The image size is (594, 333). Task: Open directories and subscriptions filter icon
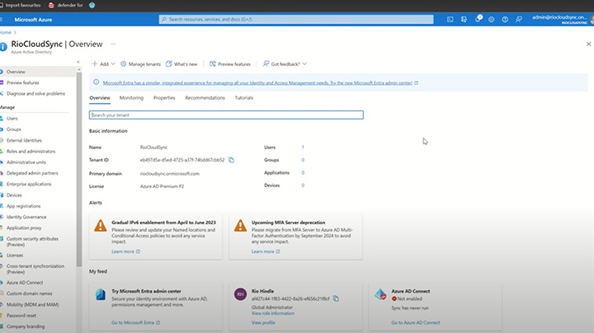click(464, 18)
